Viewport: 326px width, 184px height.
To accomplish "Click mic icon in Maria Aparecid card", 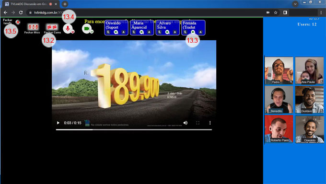I will [x=134, y=32].
